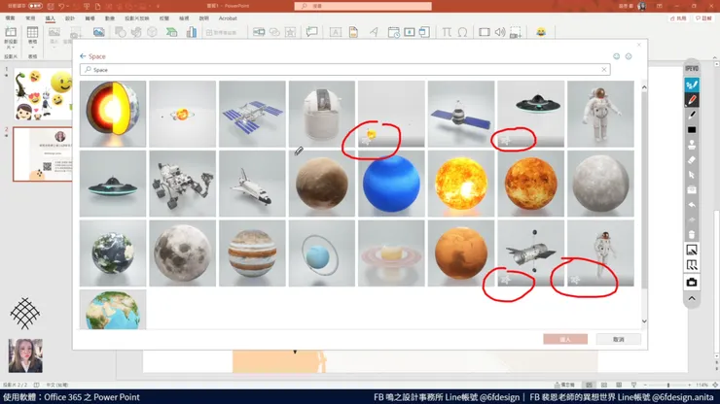The height and width of the screenshot is (404, 720).
Task: Click the smiley feedback icon in dialog
Action: (x=616, y=56)
